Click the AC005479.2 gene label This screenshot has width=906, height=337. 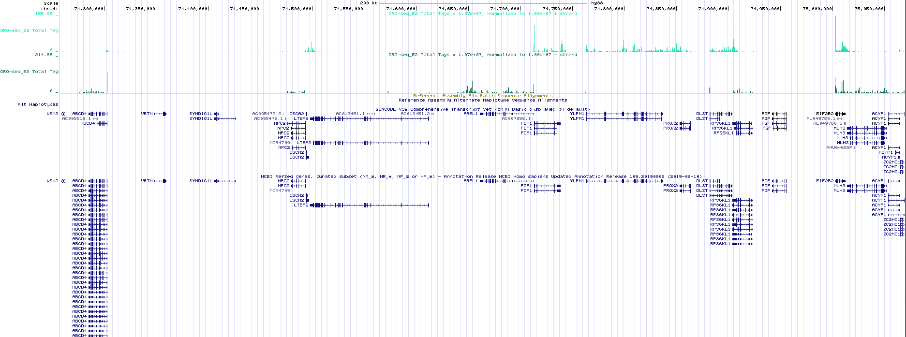(267, 114)
